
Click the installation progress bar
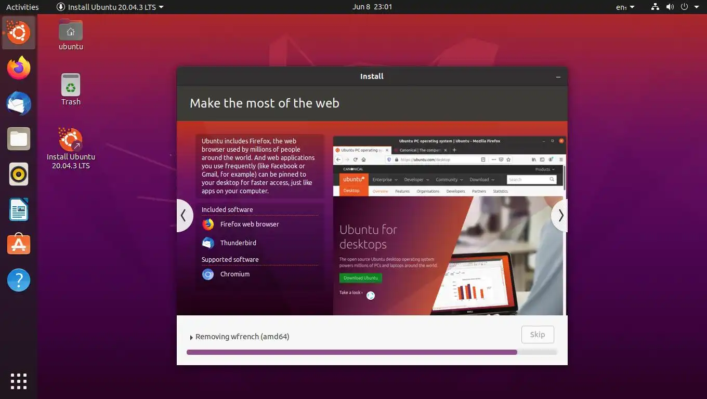[372, 352]
